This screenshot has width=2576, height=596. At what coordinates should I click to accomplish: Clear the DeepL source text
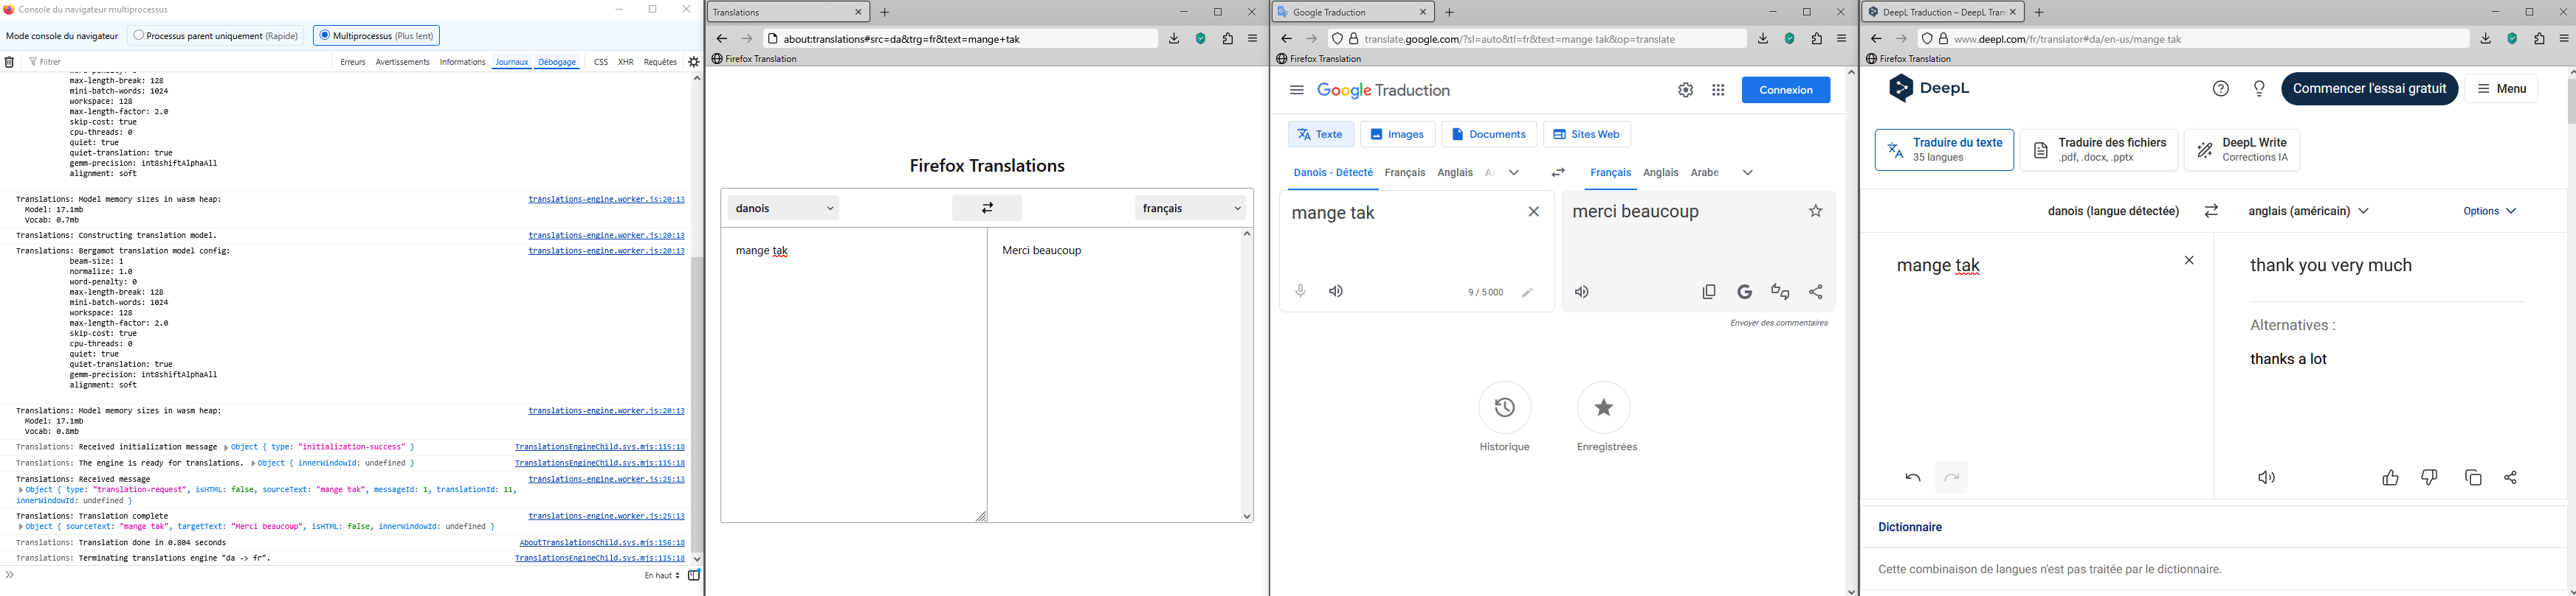(x=2189, y=261)
